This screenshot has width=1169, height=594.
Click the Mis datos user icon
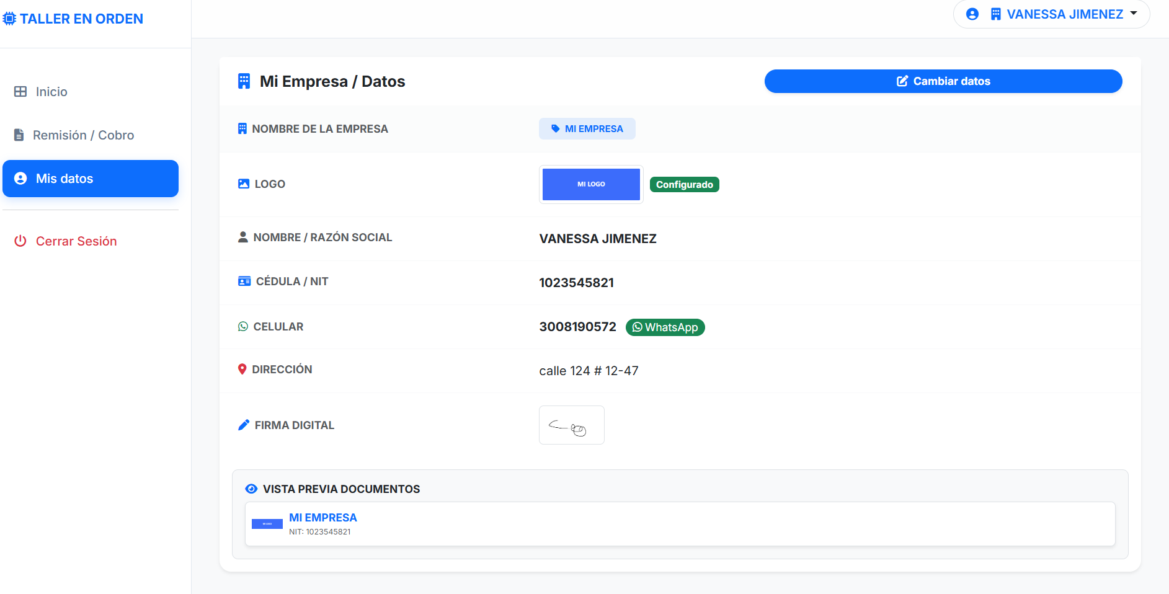(20, 179)
